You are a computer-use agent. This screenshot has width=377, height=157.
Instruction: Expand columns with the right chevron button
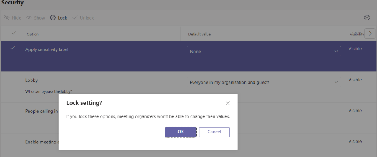click(x=370, y=33)
